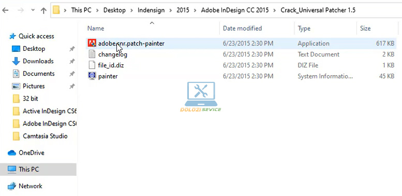Sort files by the Type column
This screenshot has height=196, width=402.
click(304, 28)
